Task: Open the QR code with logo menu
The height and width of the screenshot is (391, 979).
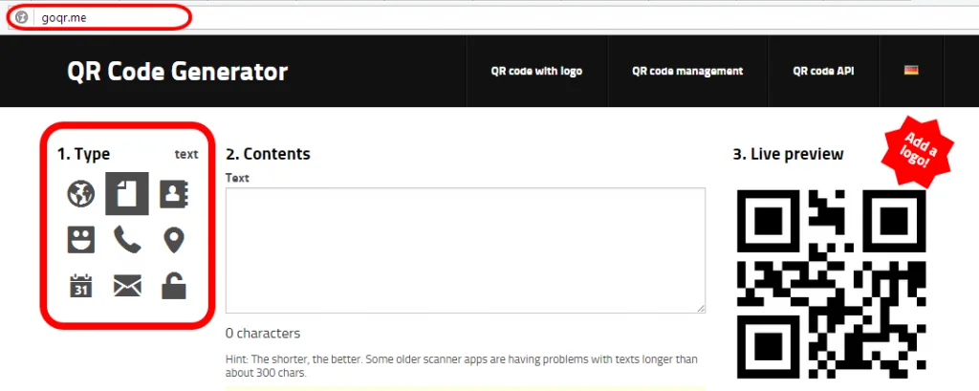Action: pos(536,72)
